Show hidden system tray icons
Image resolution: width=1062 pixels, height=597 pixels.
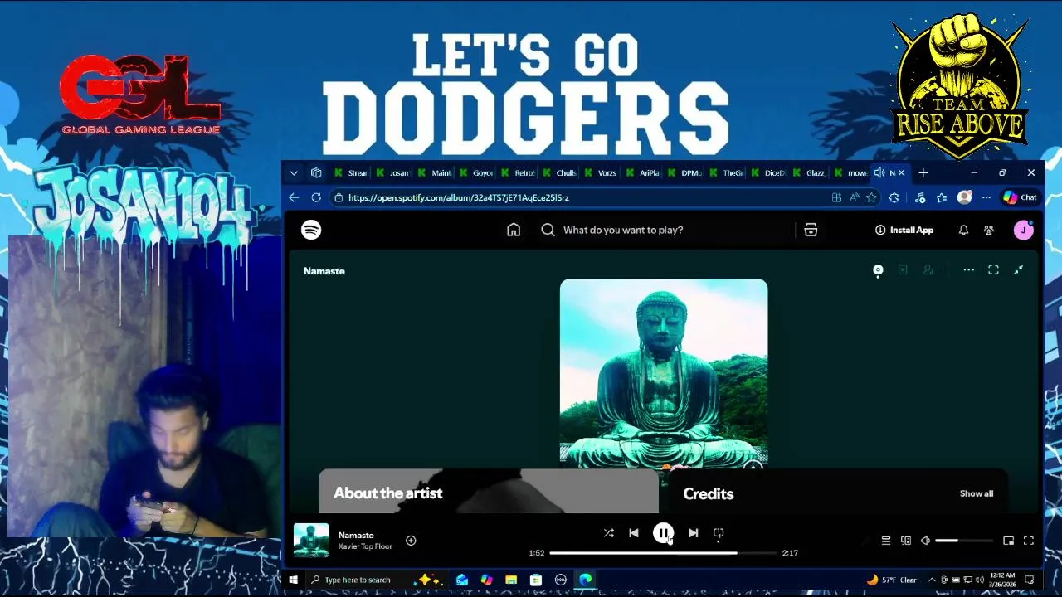(x=932, y=580)
